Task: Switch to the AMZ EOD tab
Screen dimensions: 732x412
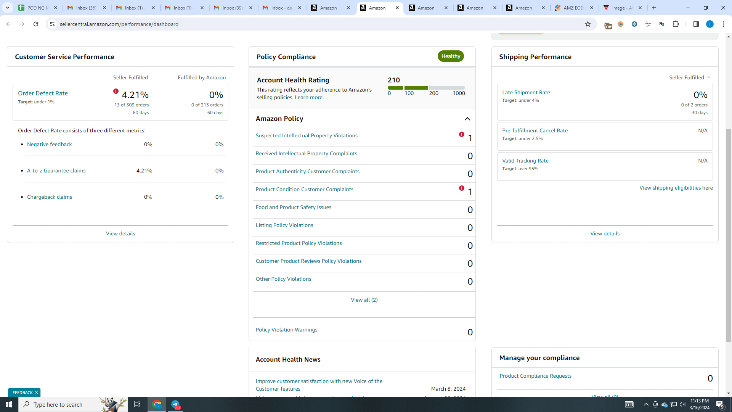Action: (574, 8)
